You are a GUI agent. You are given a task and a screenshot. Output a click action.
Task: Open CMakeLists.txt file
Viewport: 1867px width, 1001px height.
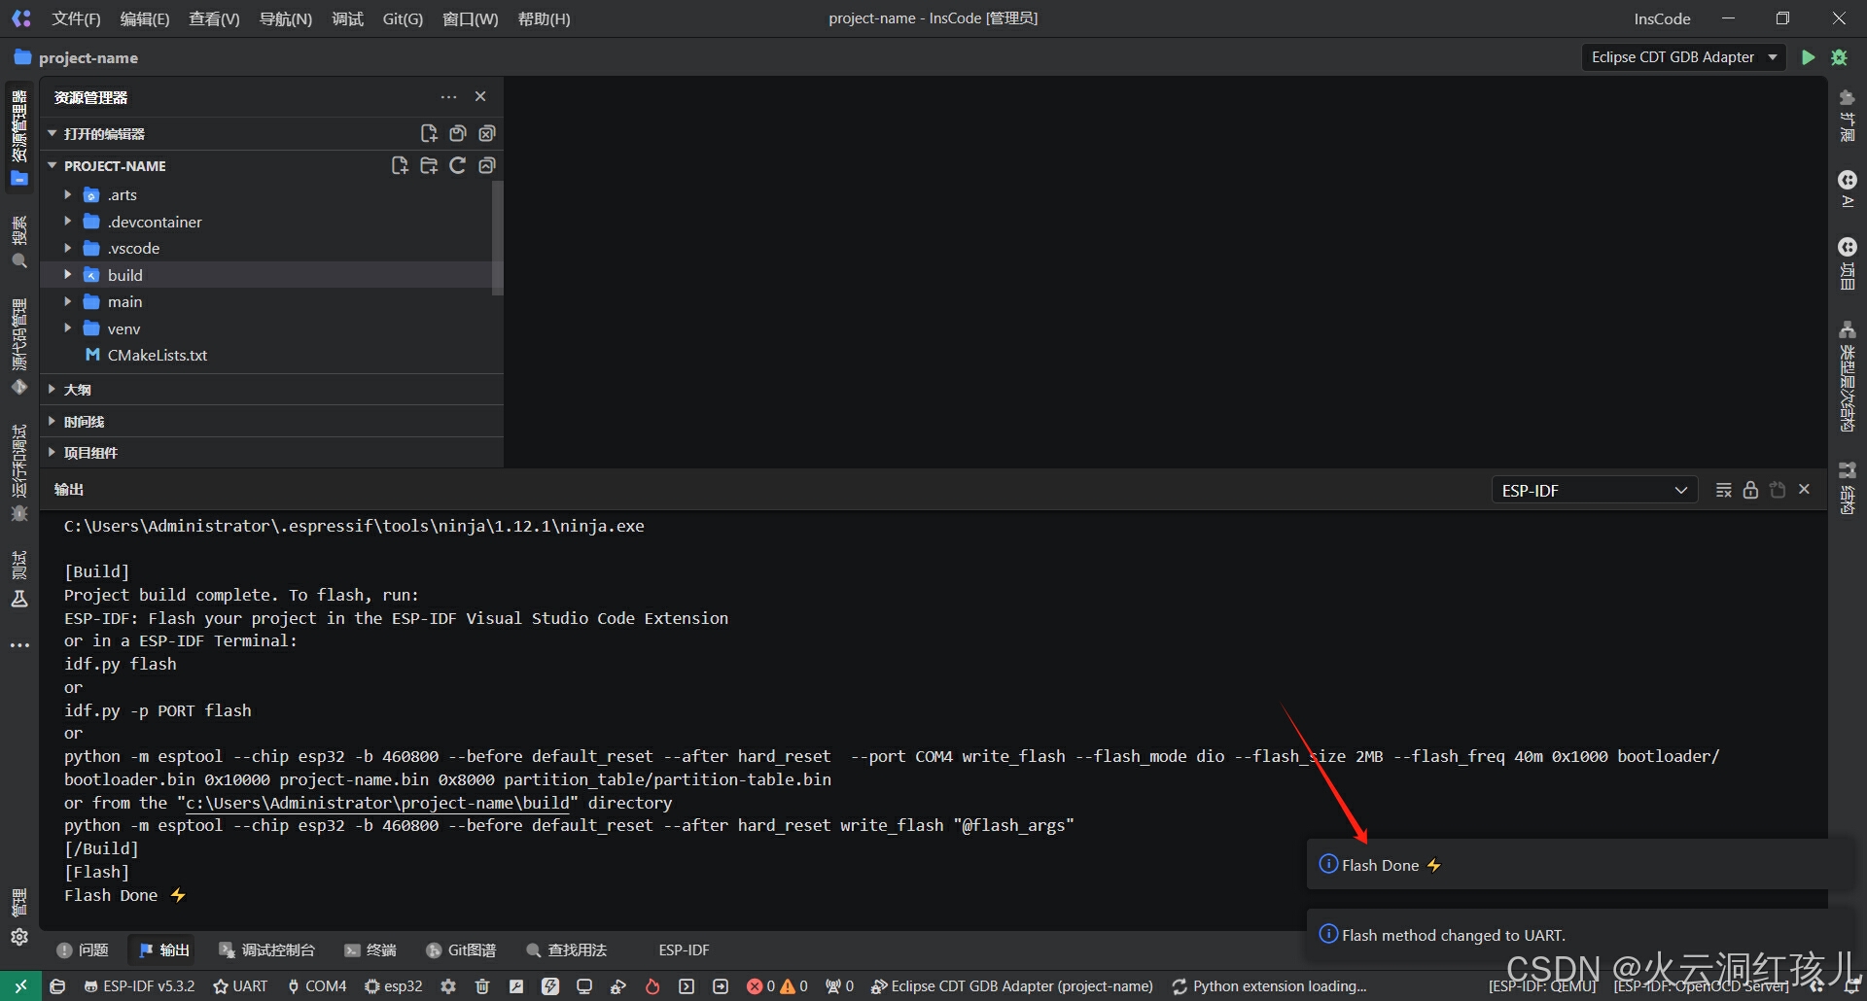(158, 355)
